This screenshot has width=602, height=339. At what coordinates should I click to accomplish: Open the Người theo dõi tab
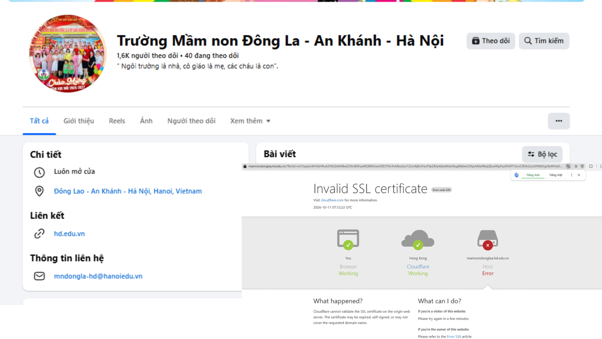(x=191, y=121)
